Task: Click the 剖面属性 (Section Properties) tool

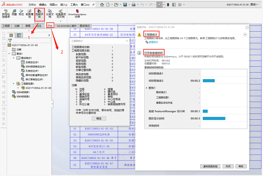Action: [x=29, y=14]
